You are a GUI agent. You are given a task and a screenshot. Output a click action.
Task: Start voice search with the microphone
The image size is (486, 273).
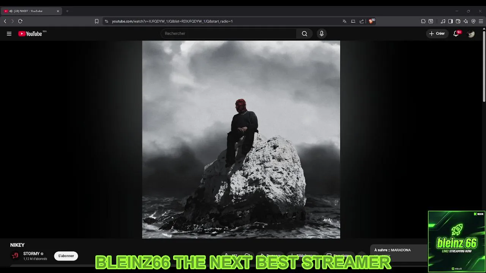322,33
